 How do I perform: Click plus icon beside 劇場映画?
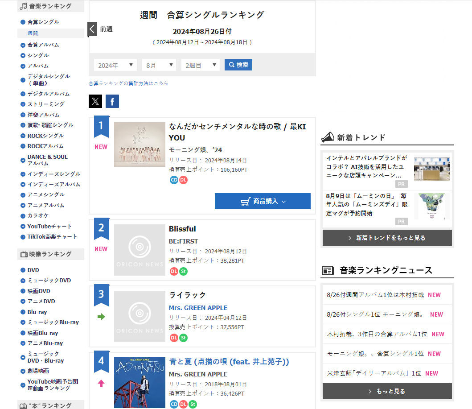click(x=23, y=372)
